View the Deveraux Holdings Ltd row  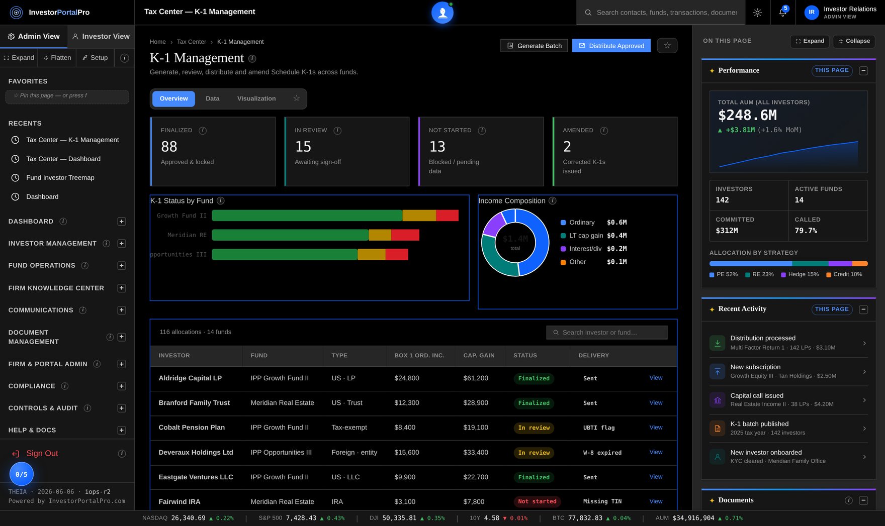(656, 452)
